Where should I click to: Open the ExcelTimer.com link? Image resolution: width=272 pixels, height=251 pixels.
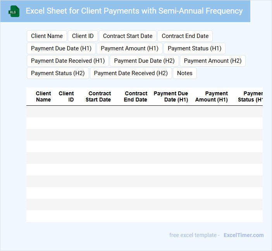pos(243,235)
